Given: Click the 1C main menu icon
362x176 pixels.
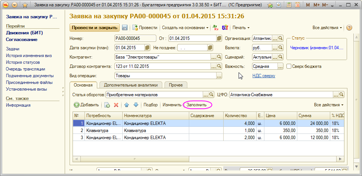Looking at the screenshot, I should pyautogui.click(x=6, y=5).
